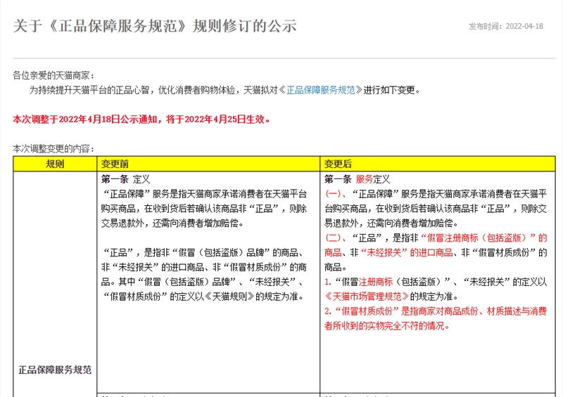Click item 1 about 假冒注册商标 definition
The image size is (563, 397).
435,282
